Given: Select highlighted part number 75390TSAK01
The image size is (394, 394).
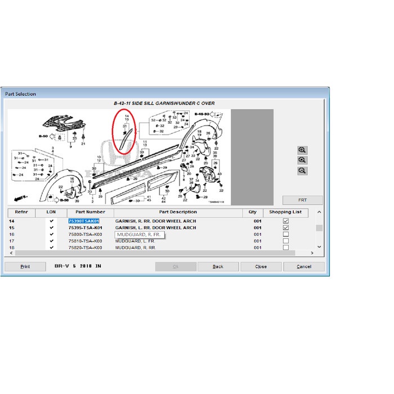Looking at the screenshot, I should (84, 221).
